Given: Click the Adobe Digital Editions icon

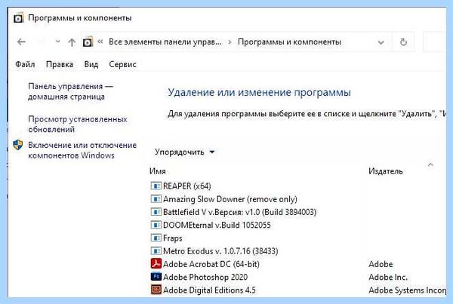Looking at the screenshot, I should 156,289.
